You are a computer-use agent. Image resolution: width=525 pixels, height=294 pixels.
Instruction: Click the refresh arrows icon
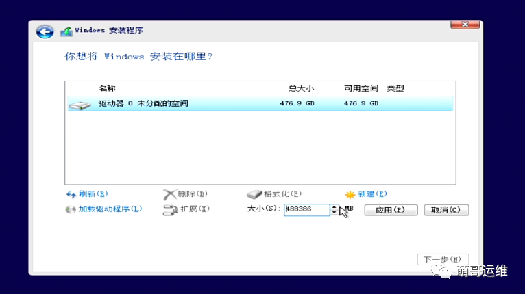point(71,194)
